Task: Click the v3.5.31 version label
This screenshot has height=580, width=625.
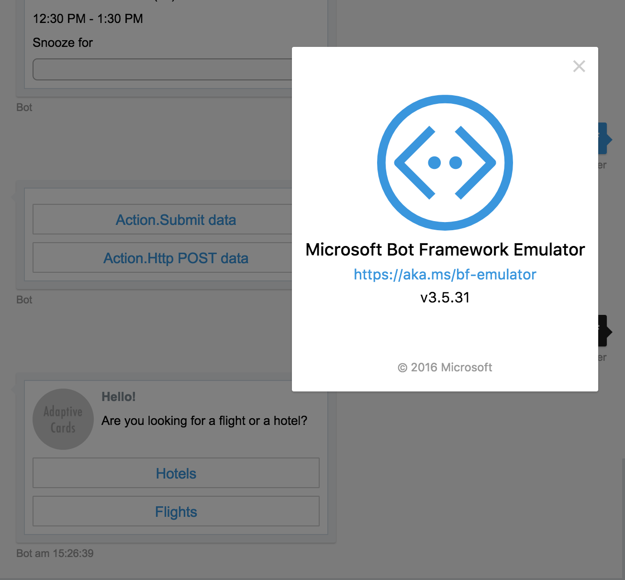Action: tap(445, 297)
